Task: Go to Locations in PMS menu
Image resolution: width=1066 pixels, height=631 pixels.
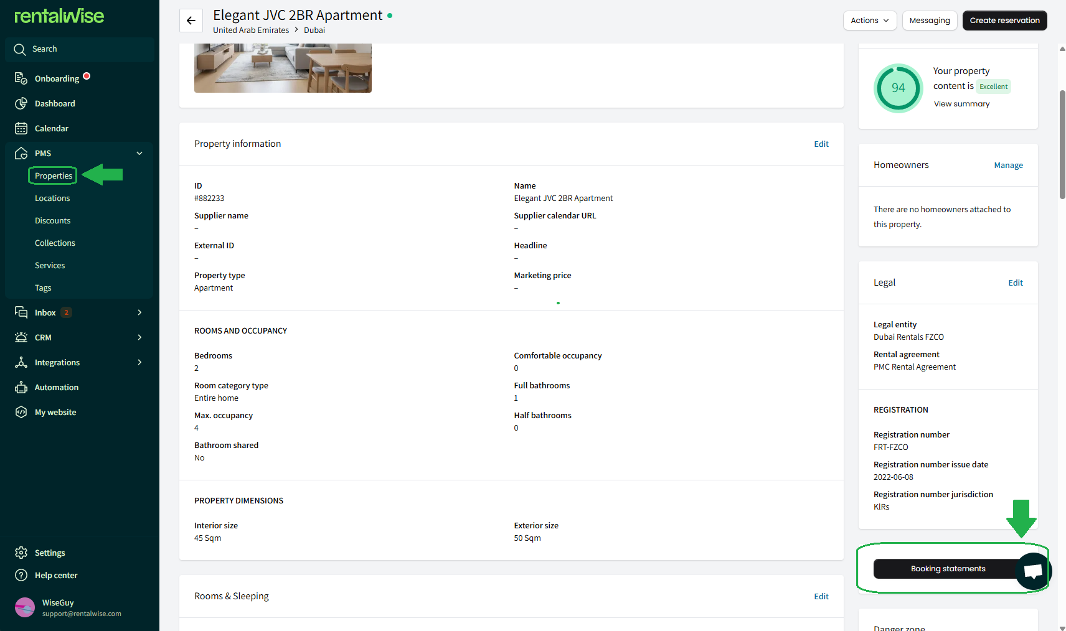Action: (x=52, y=198)
